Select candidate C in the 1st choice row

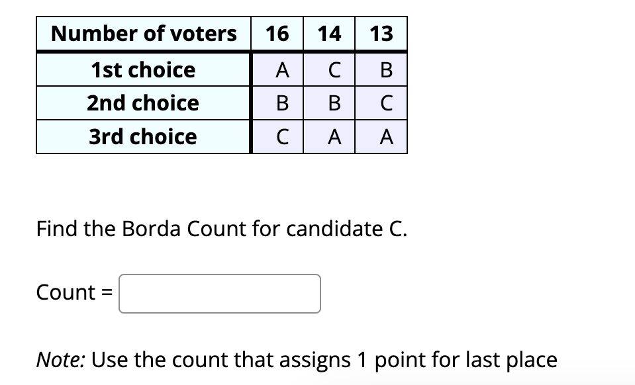coord(330,69)
